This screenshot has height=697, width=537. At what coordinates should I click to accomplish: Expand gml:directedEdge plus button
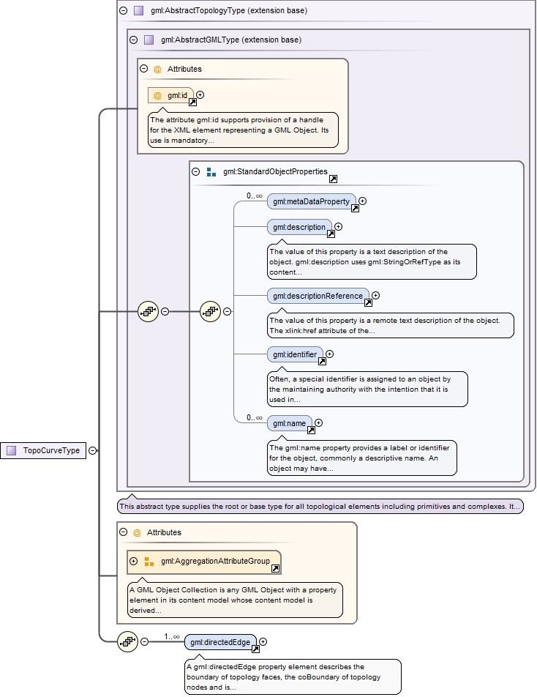click(x=263, y=642)
